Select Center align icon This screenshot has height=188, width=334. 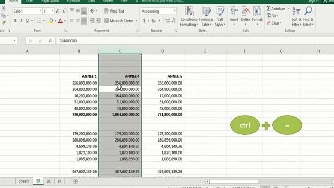click(78, 21)
